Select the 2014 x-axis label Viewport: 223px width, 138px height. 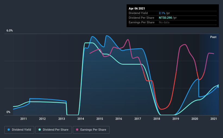point(81,119)
